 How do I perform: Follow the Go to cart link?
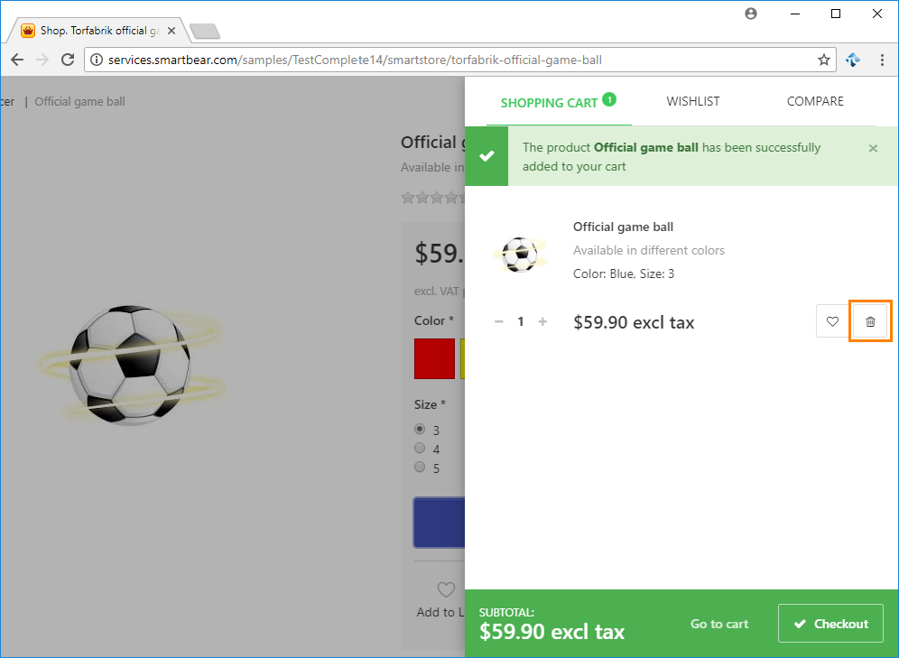tap(719, 624)
